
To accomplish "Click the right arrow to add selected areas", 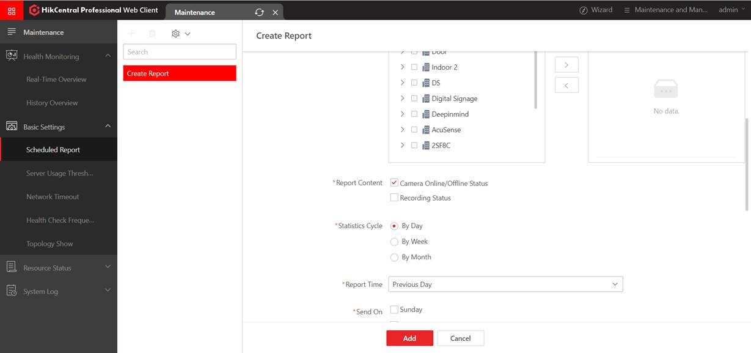I will 566,65.
